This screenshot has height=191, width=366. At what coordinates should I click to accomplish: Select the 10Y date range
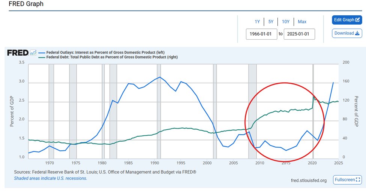(x=285, y=22)
